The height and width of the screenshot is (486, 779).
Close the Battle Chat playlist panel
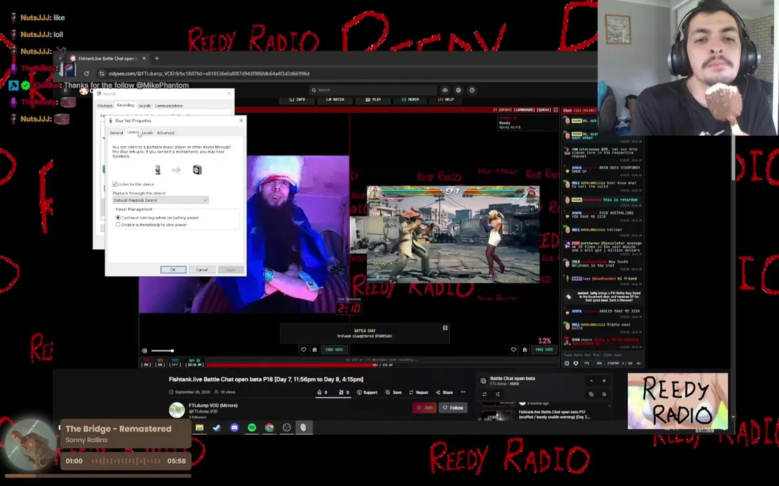tap(604, 381)
